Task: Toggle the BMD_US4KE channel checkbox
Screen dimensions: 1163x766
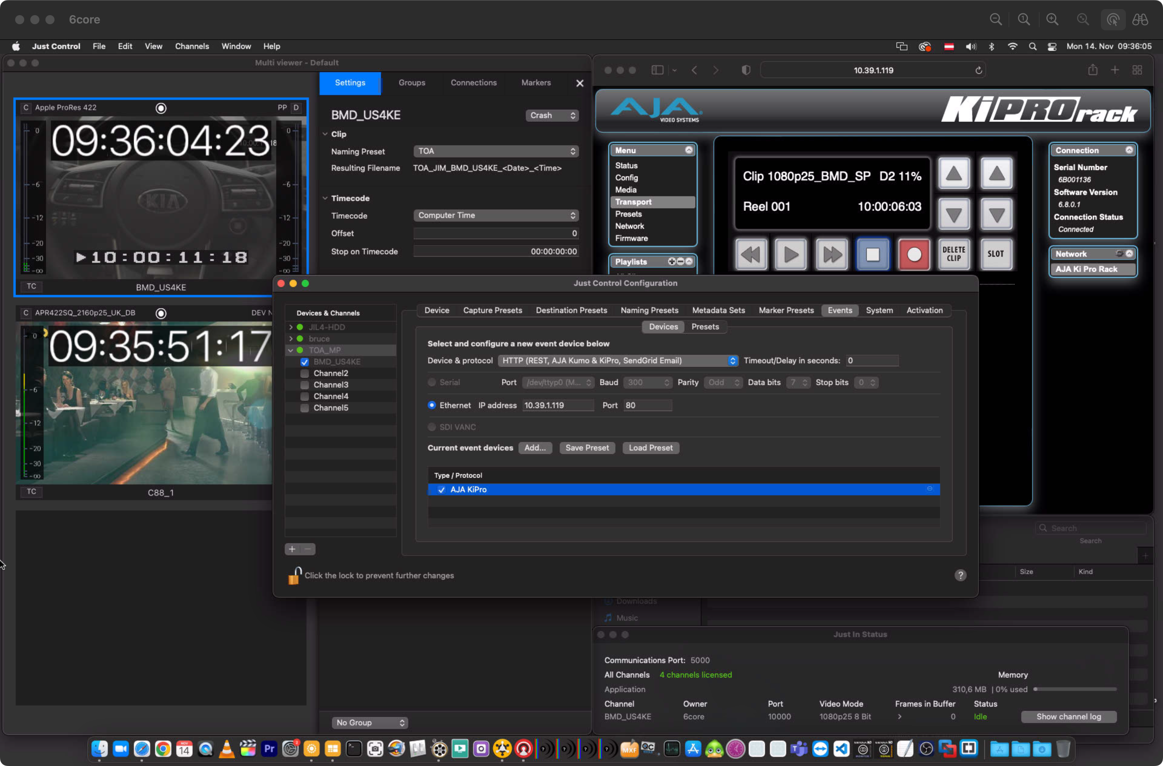Action: tap(304, 362)
